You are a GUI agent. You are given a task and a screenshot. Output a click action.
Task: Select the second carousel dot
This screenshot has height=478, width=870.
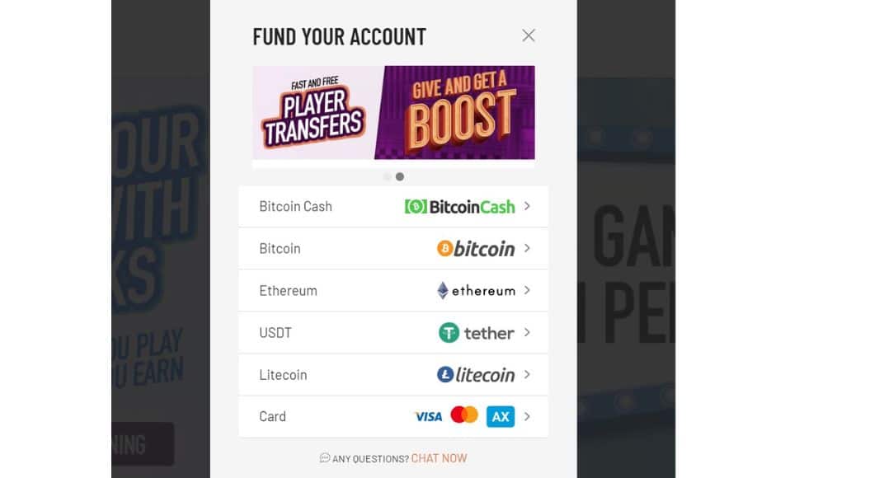399,177
